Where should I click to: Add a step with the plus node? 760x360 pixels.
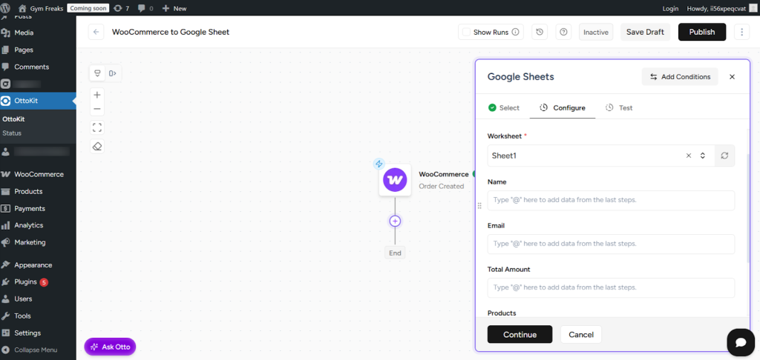point(395,221)
